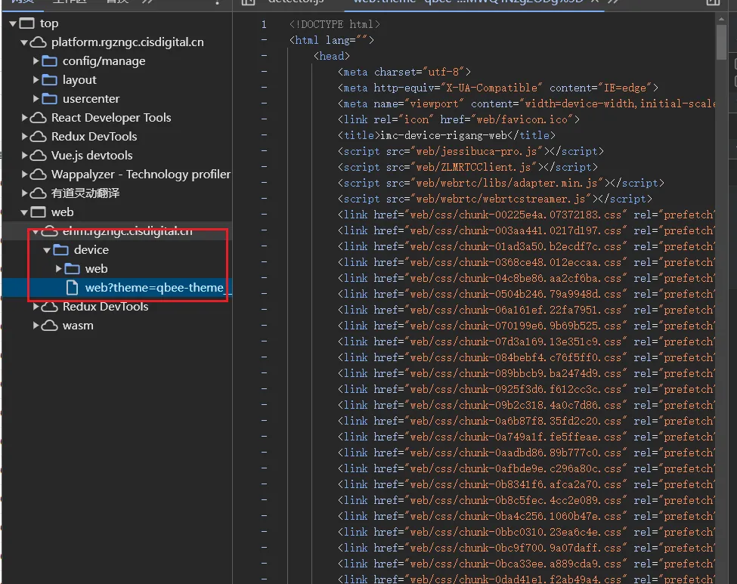The width and height of the screenshot is (737, 584).
Task: Click the wasm cloud icon
Action: point(49,325)
